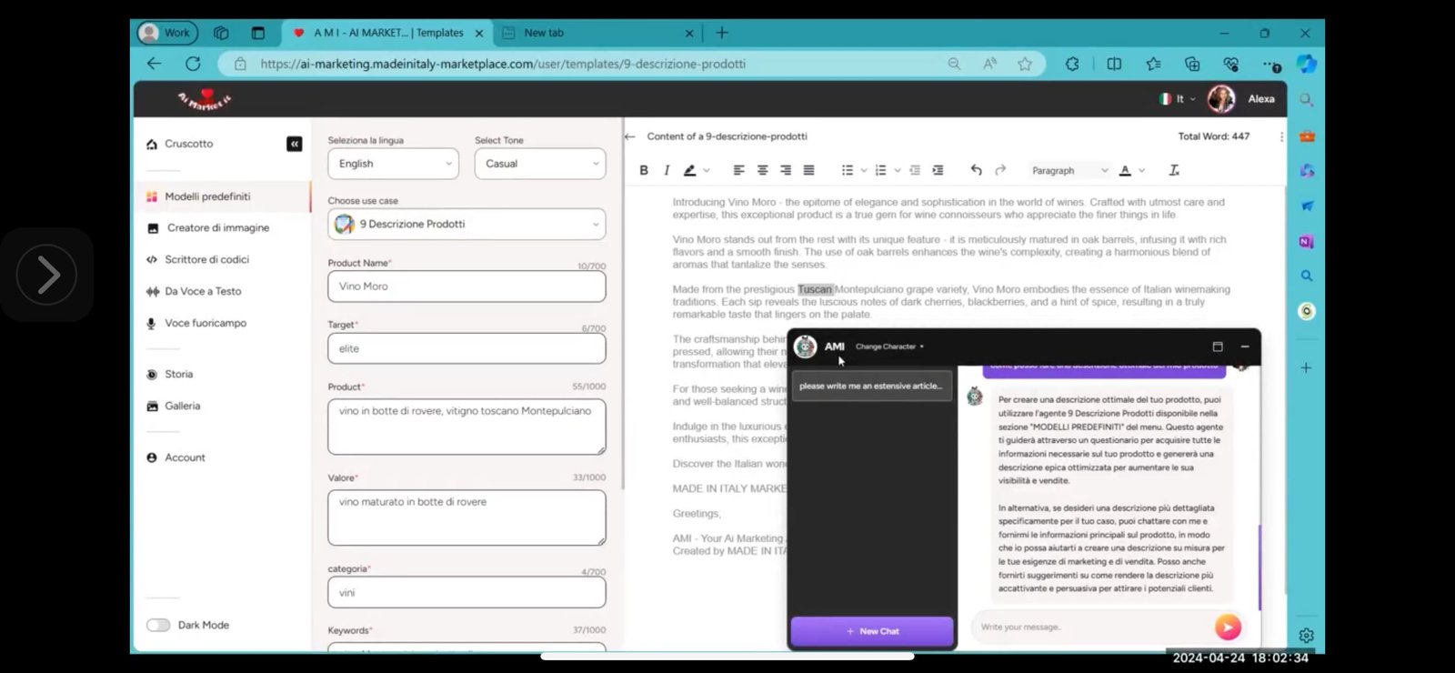Viewport: 1455px width, 673px height.
Task: Open the Seleziona la lingua dropdown
Action: pos(393,164)
